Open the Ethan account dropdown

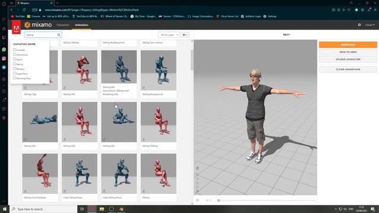pos(370,25)
